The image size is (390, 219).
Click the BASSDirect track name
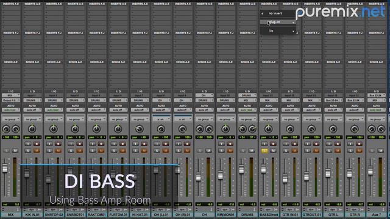click(269, 215)
